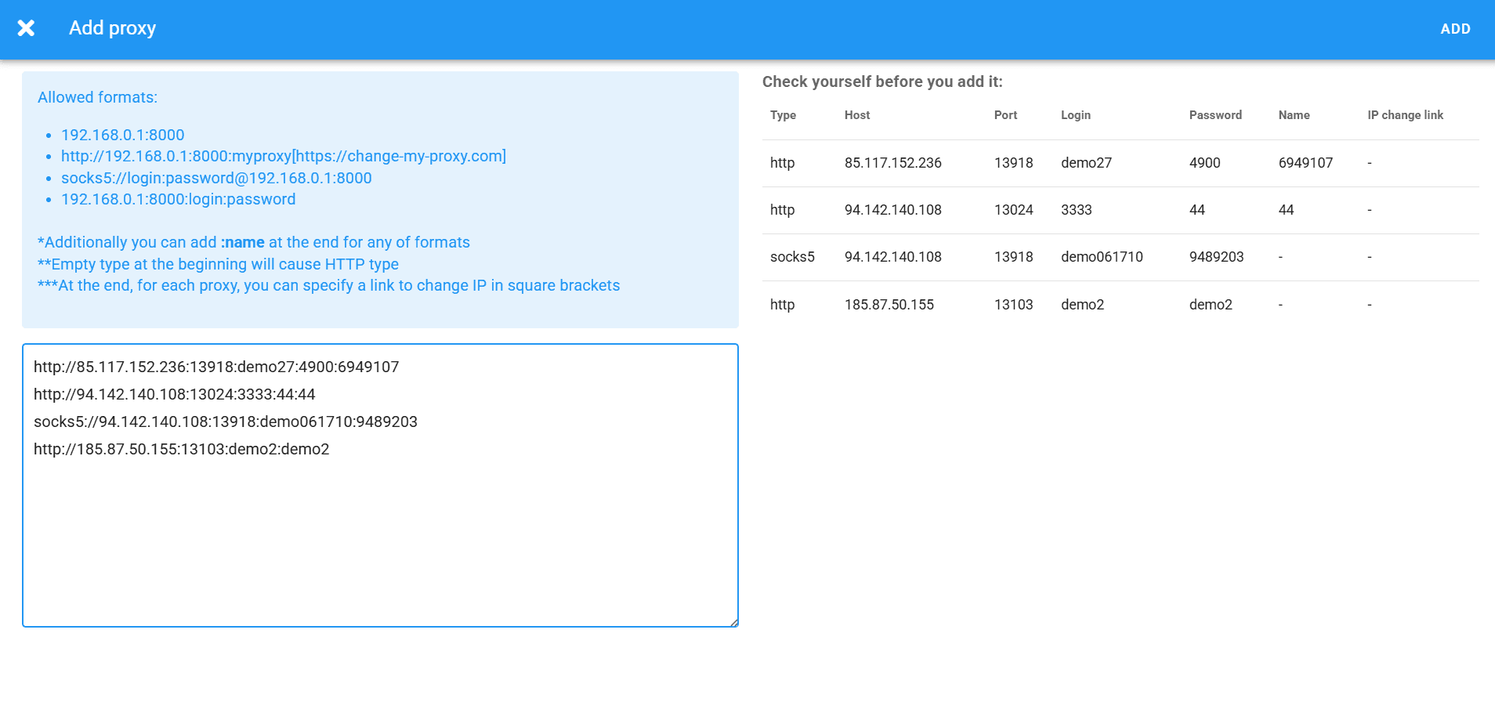Click the 185.87.50.155 host cell
Viewport: 1495px width, 702px height.
click(889, 305)
